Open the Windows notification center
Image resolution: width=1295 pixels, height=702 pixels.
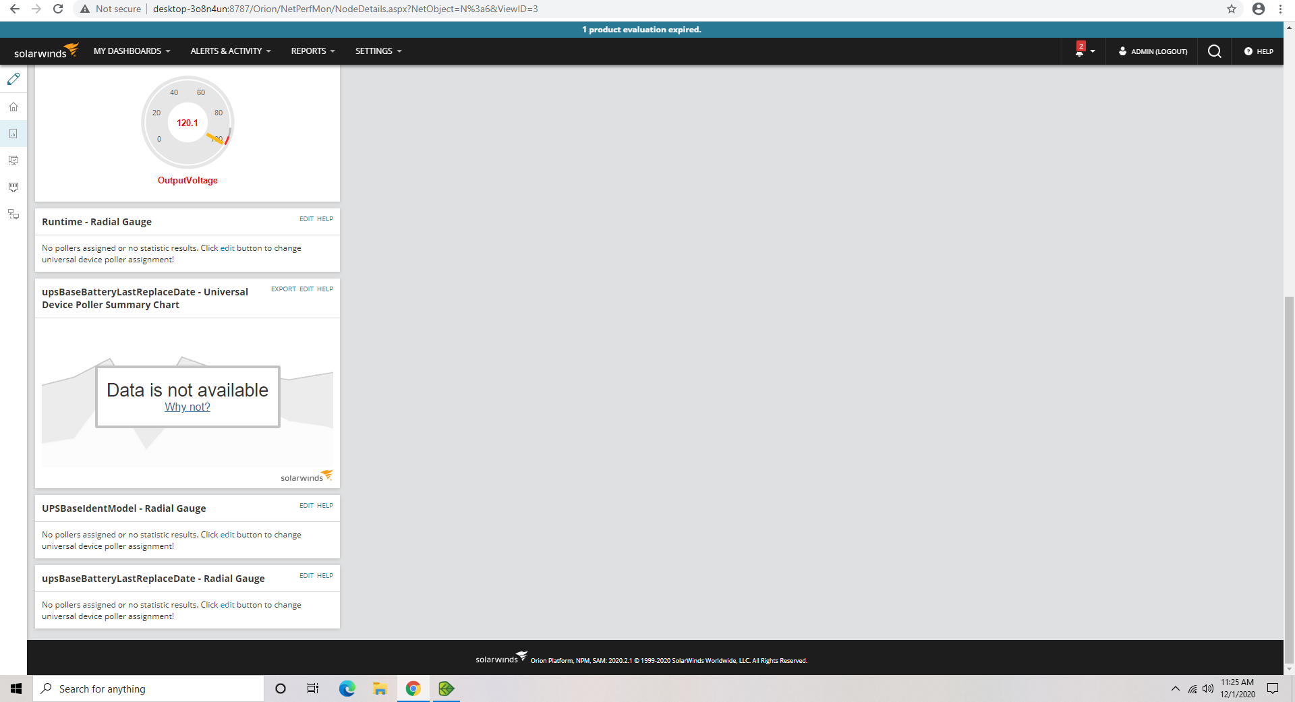click(1273, 689)
